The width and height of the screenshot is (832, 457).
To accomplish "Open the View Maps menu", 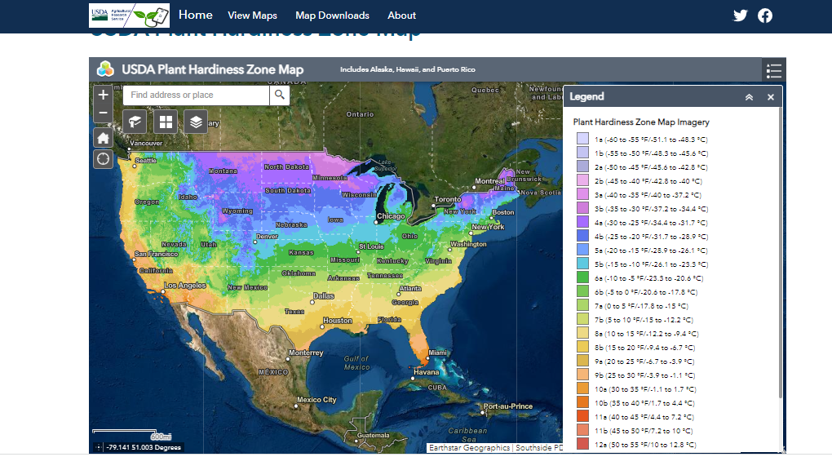I will pos(253,16).
